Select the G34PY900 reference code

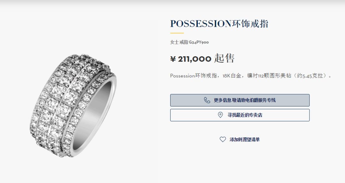[x=199, y=42]
